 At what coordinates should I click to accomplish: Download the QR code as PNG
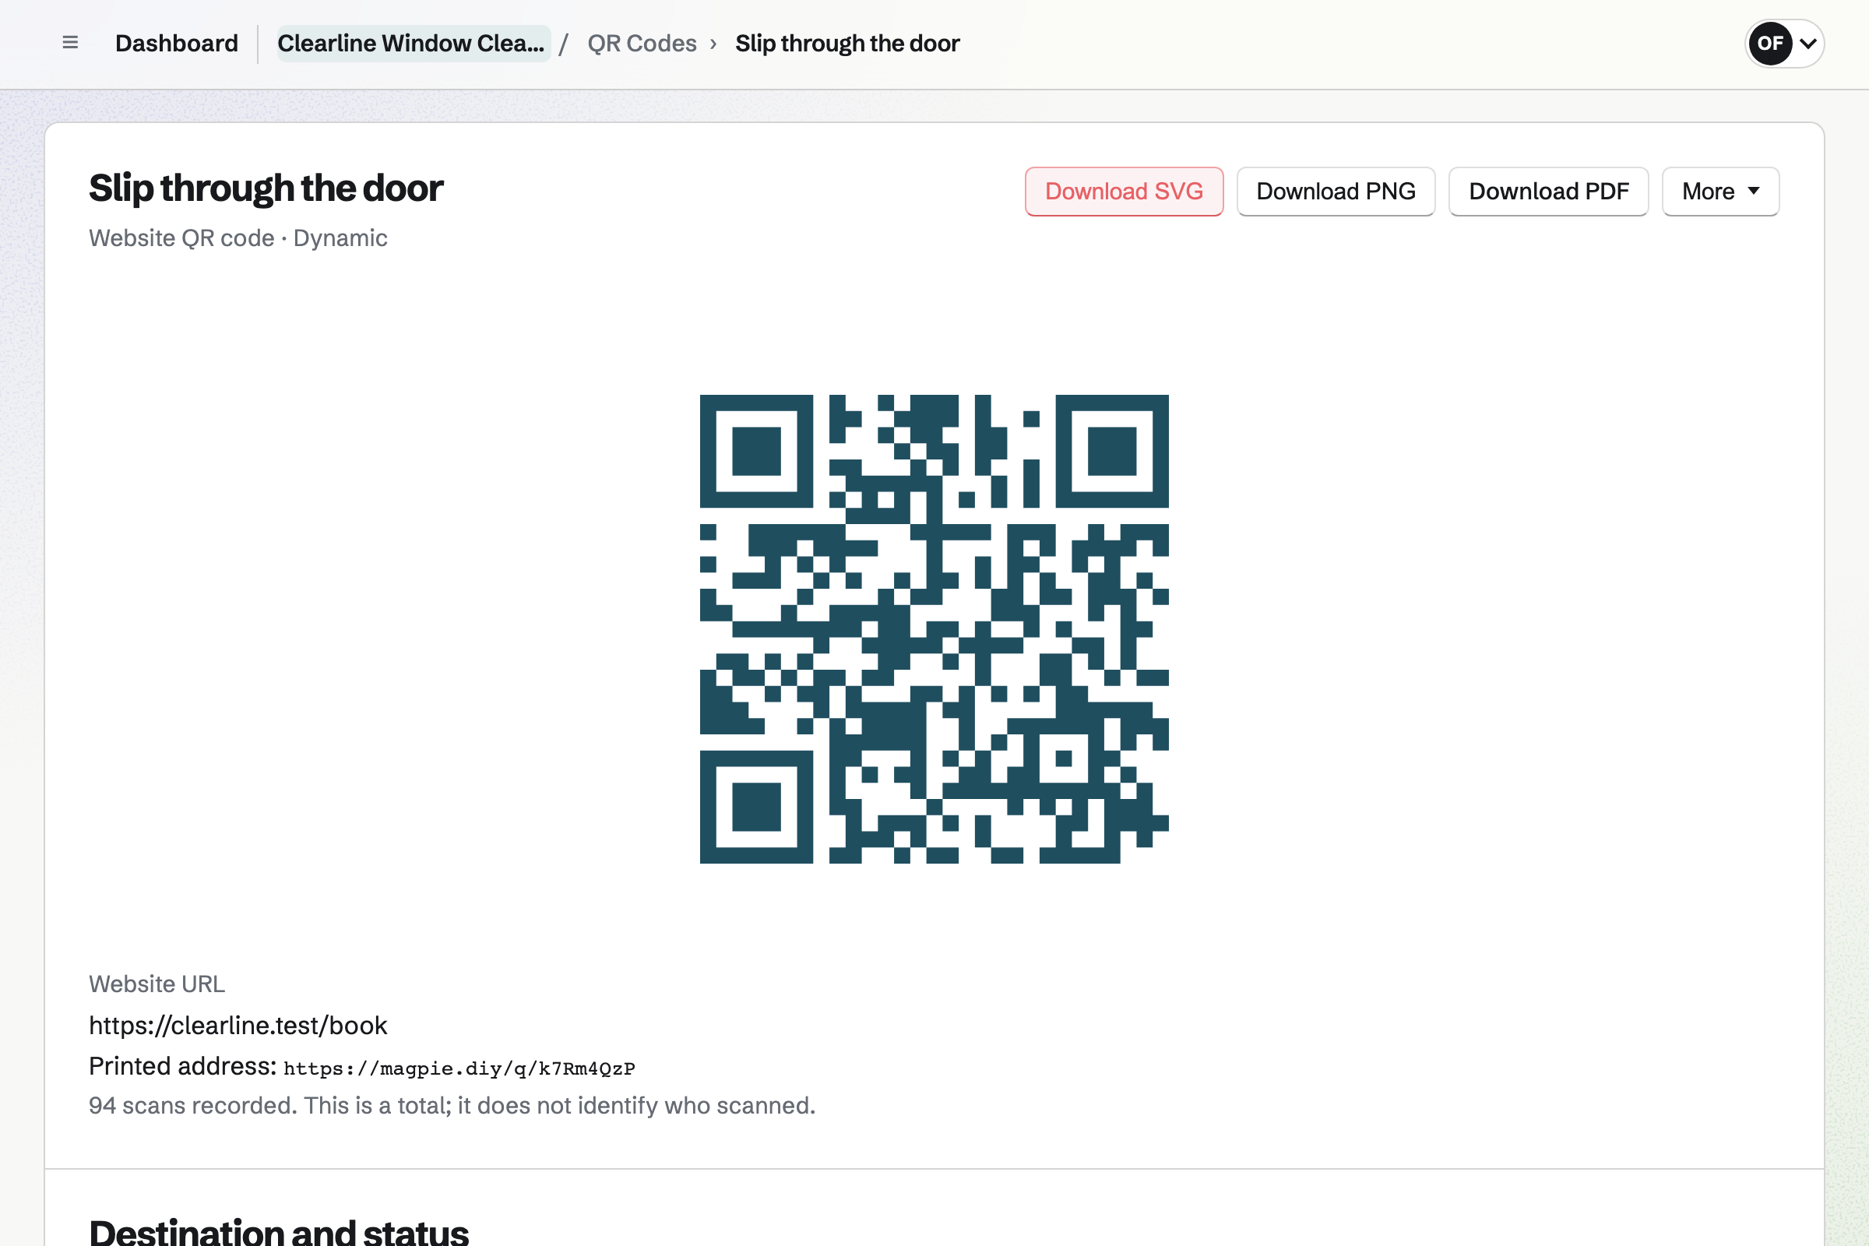[1335, 191]
